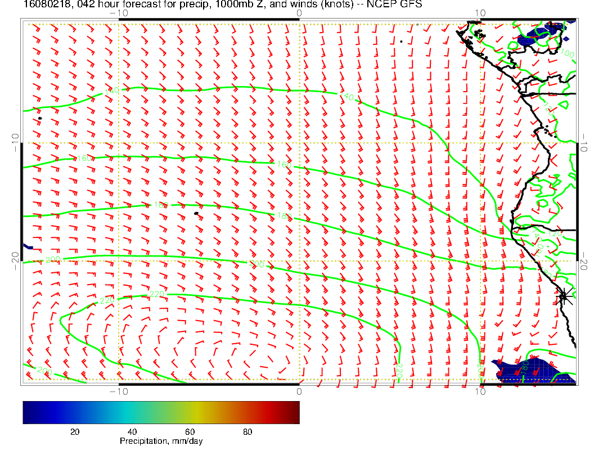Viewport: 594px width, 459px height.
Task: Click the black asterisk marker on the coast
Action: click(x=564, y=296)
